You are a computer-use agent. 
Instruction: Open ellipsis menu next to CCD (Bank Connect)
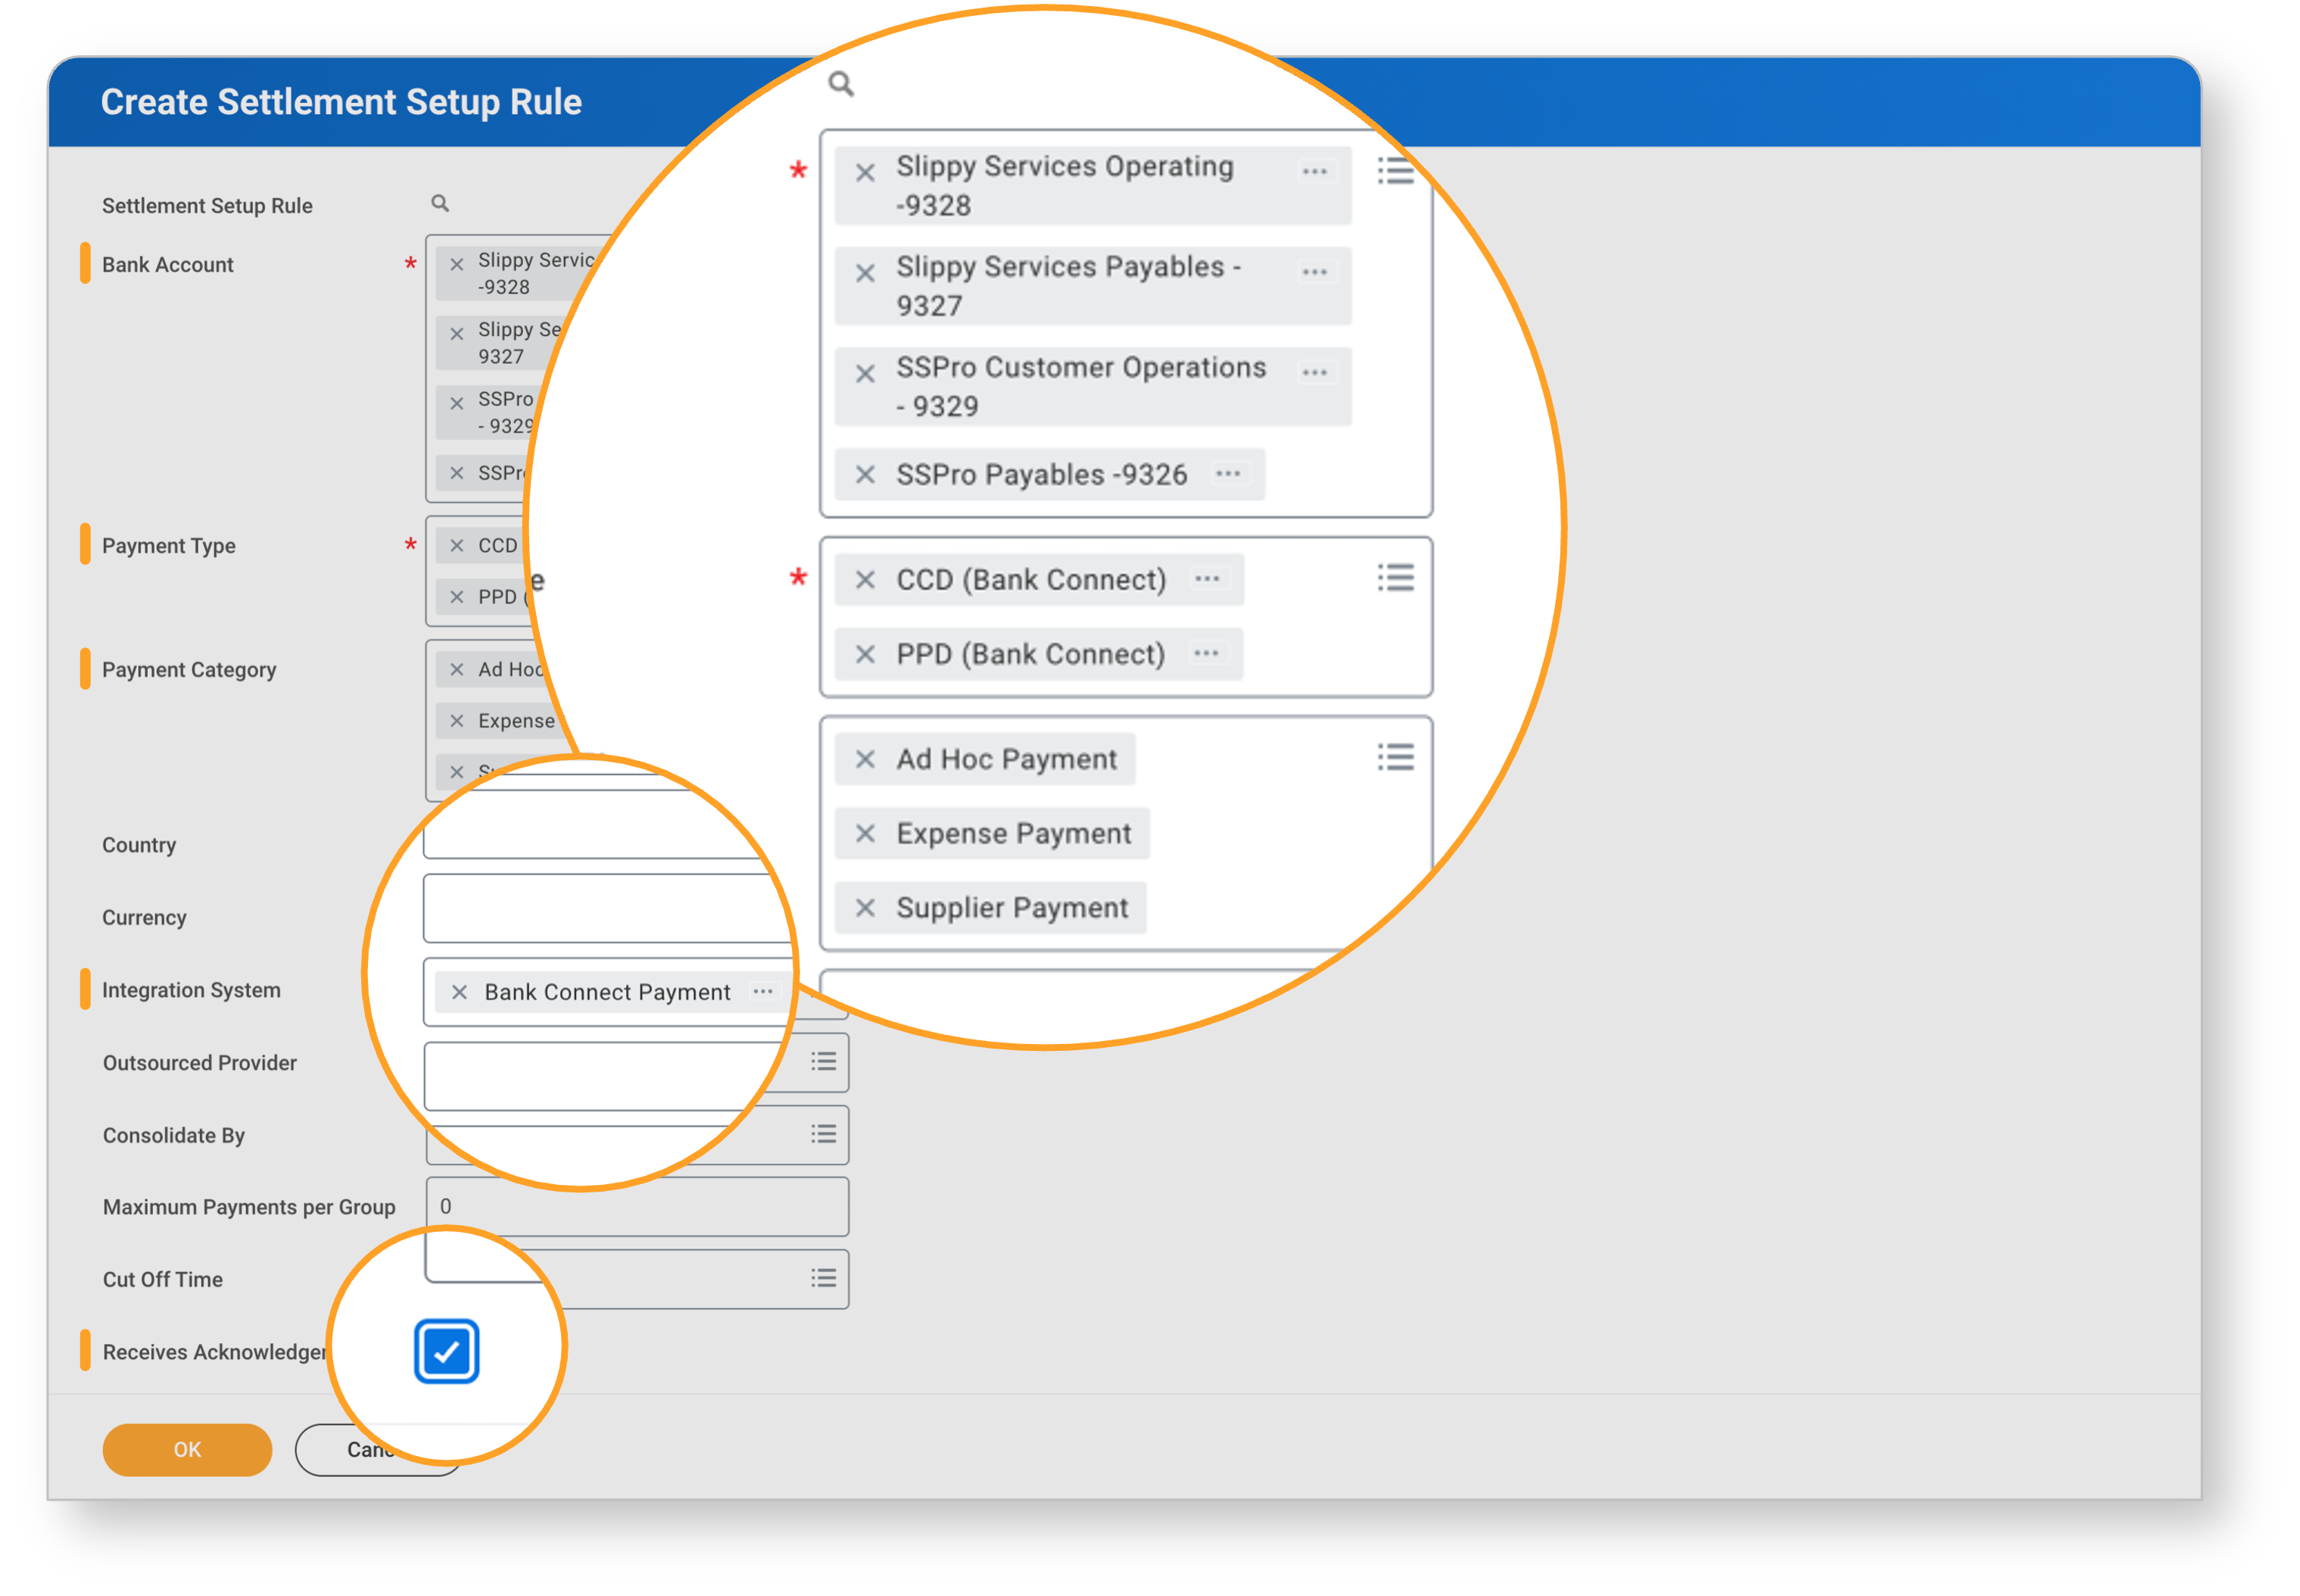tap(1207, 579)
